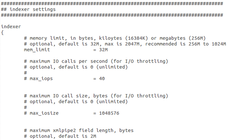Click the commented max_iosize setting name
Image resolution: width=228 pixels, height=140 pixels.
pos(44,113)
